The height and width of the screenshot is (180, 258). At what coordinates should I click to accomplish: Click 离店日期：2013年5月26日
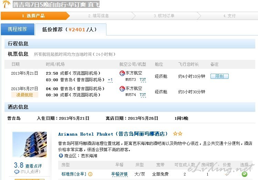132,118
